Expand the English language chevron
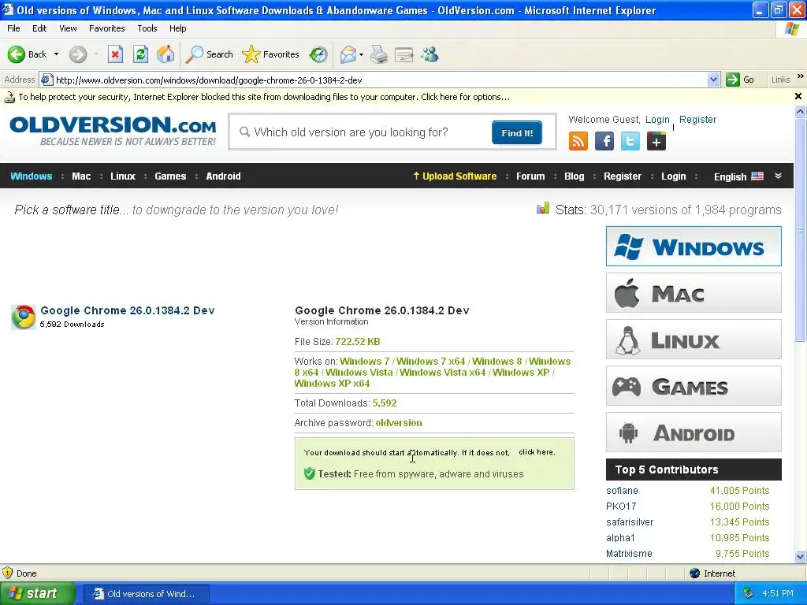Image resolution: width=807 pixels, height=605 pixels. (x=778, y=176)
